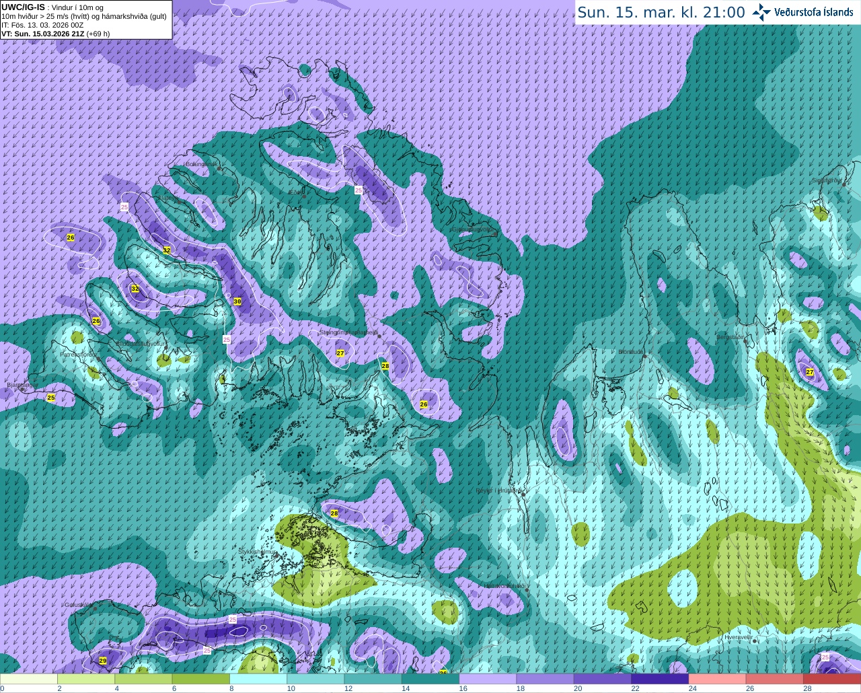Click the Stykkishólmur station label
This screenshot has width=861, height=693.
(258, 551)
